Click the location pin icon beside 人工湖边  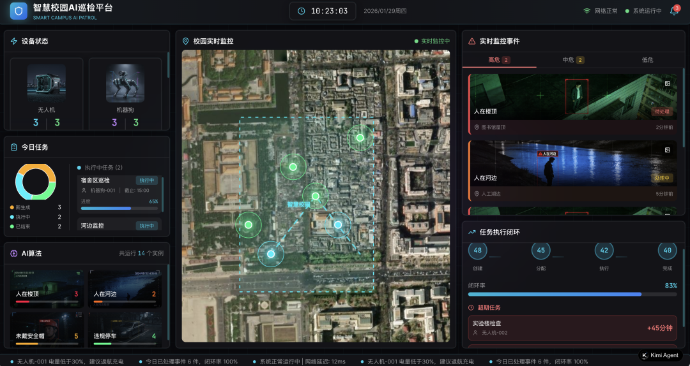pos(477,194)
